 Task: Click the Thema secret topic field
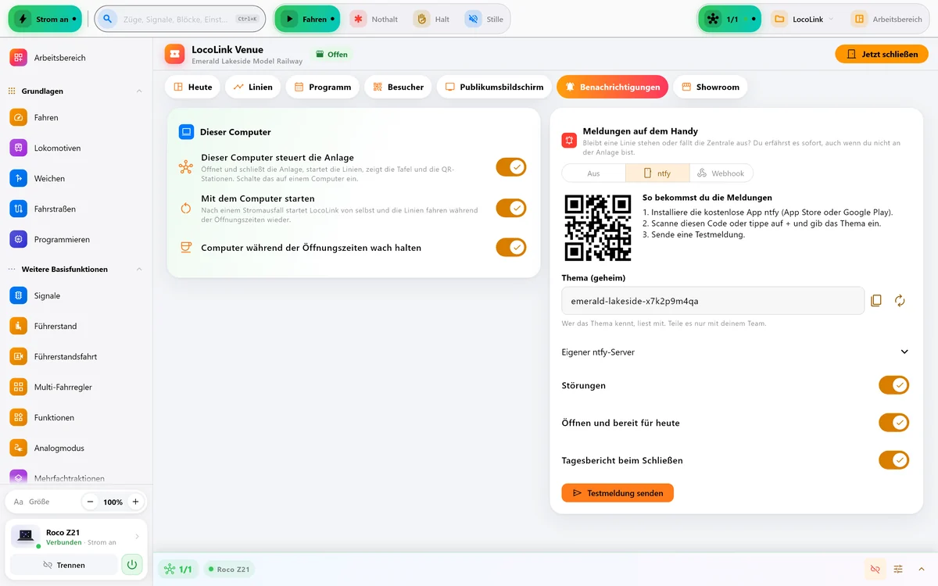[713, 301]
